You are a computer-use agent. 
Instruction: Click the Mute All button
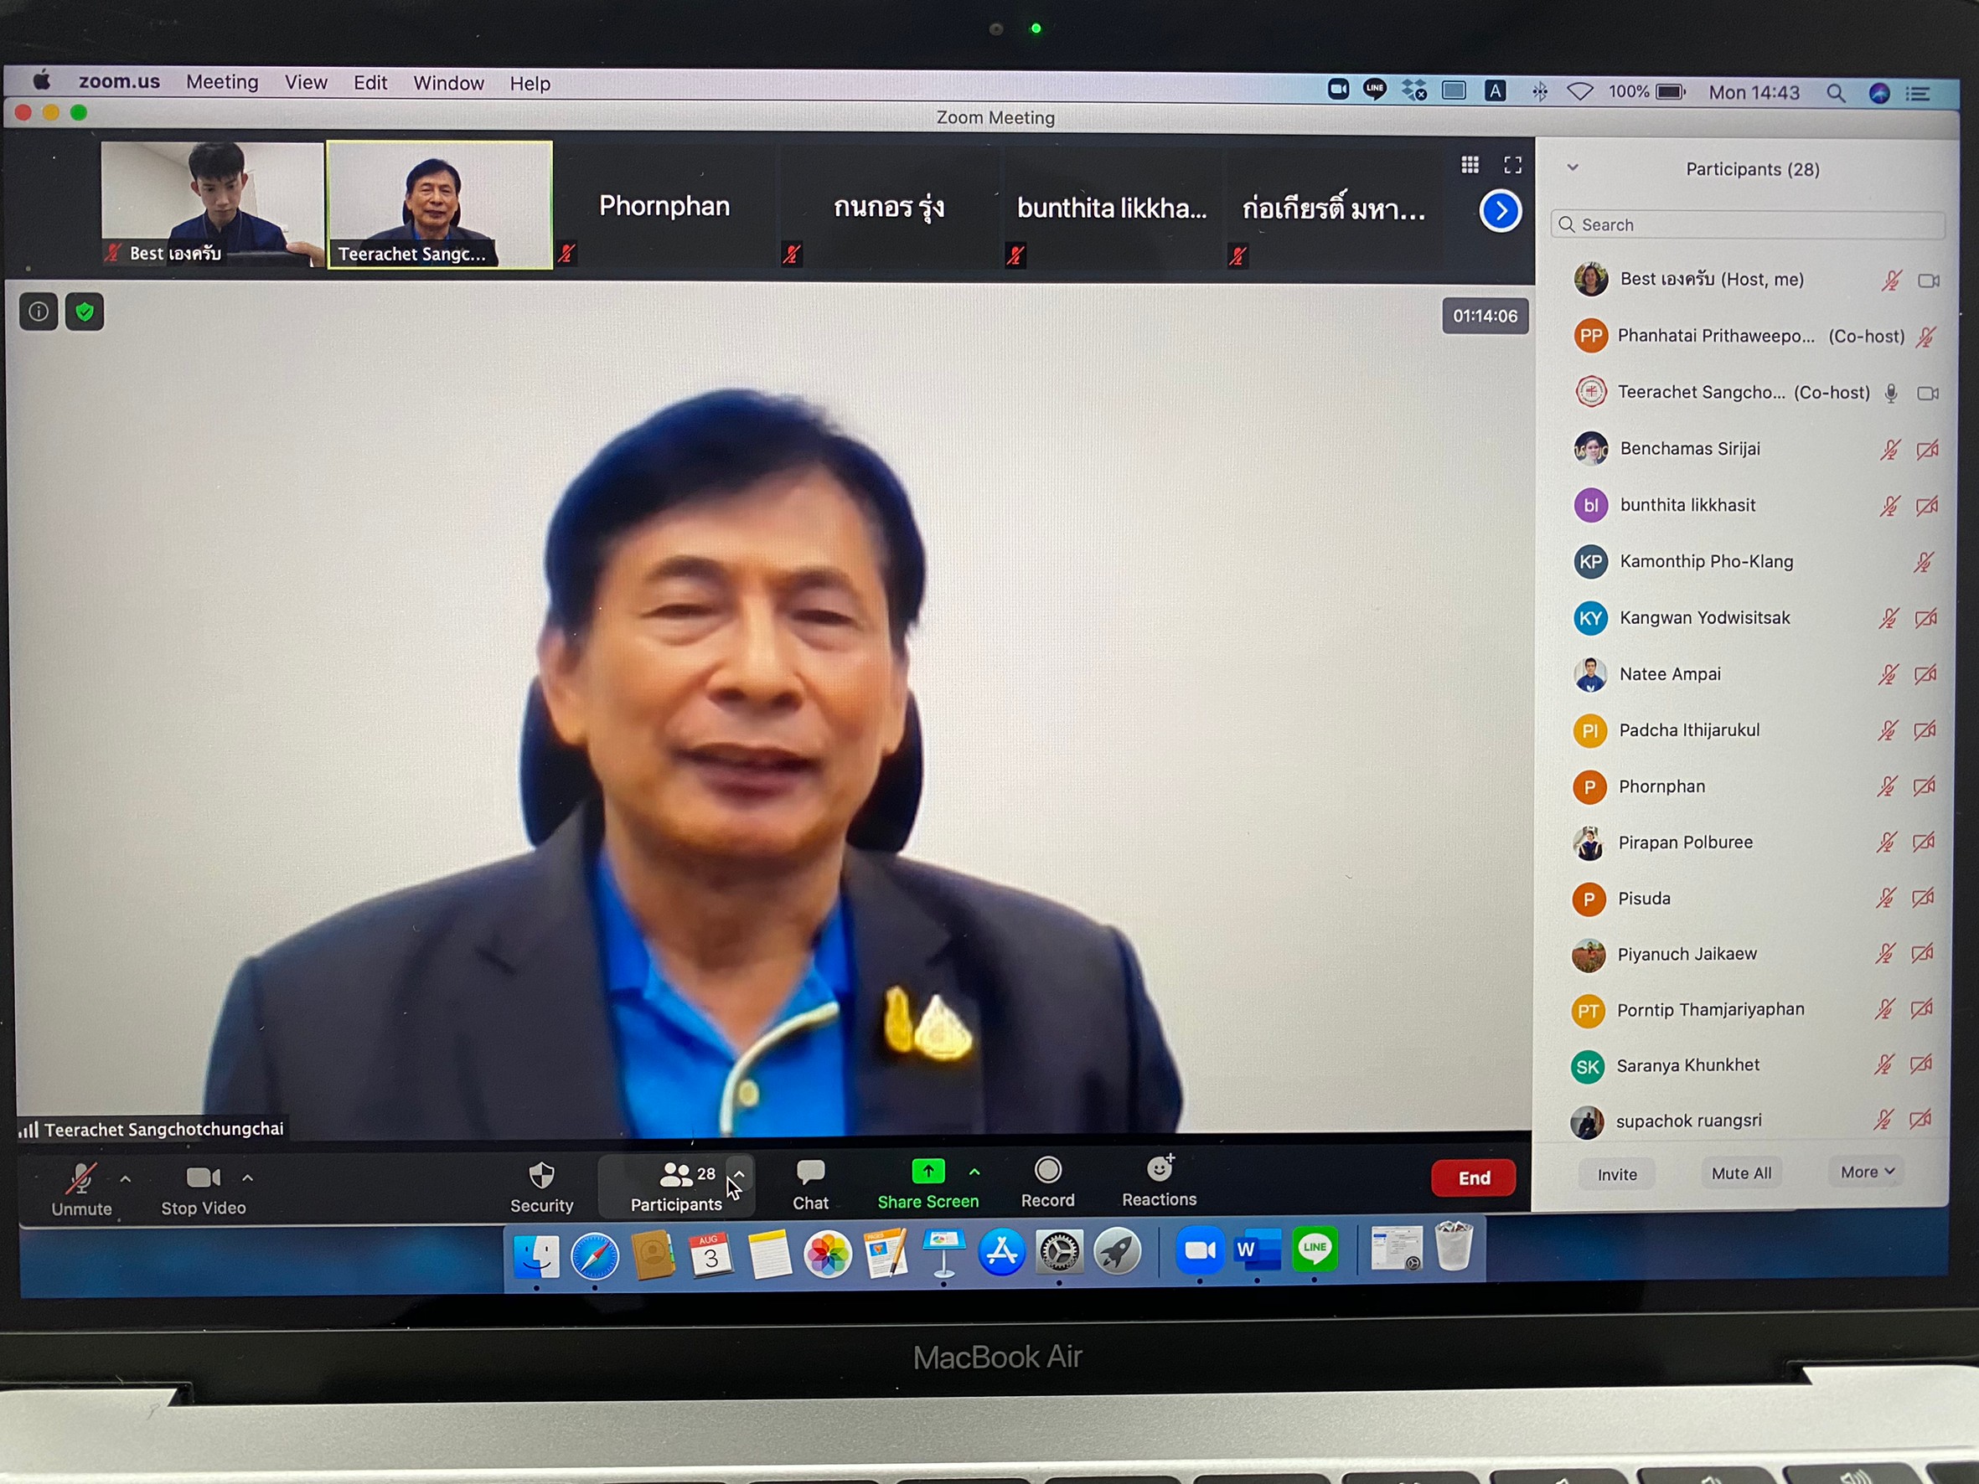click(1740, 1172)
